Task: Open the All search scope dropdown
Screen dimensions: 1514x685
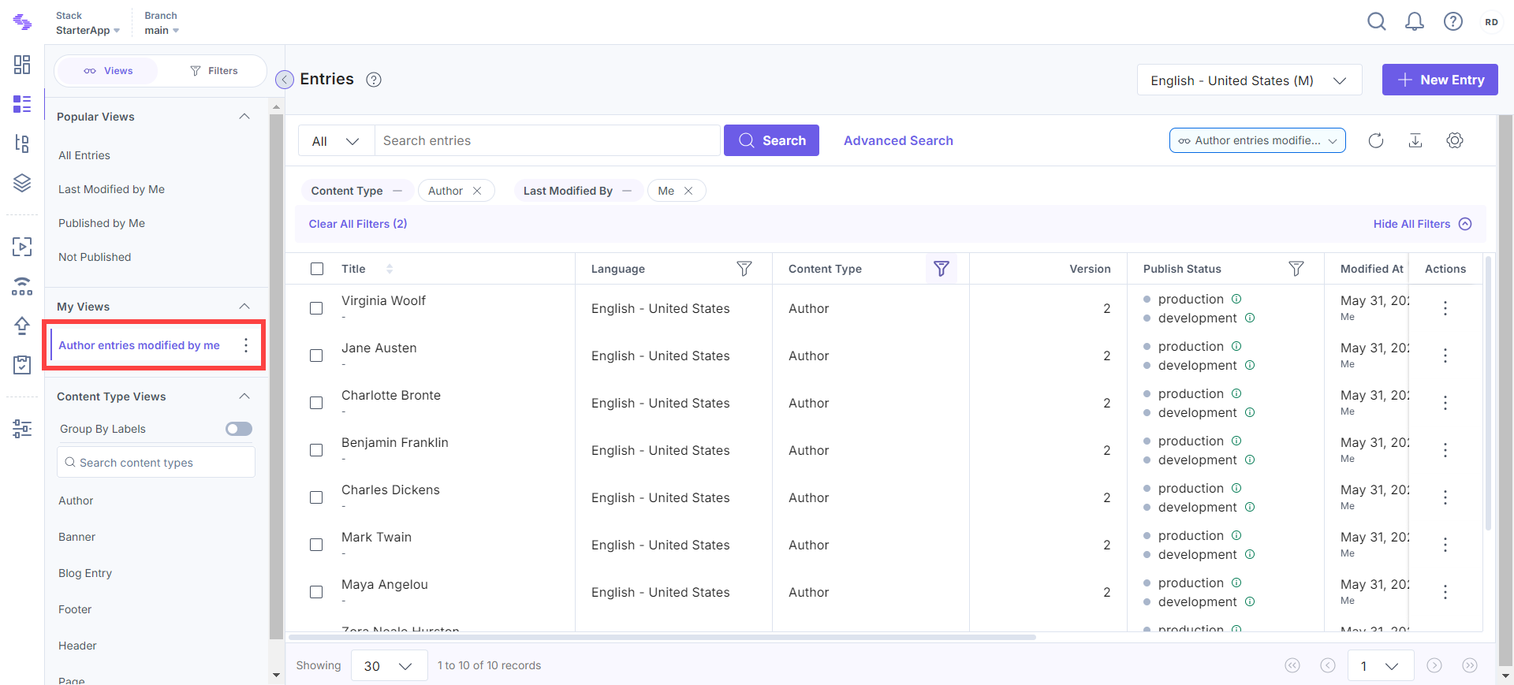Action: click(336, 140)
